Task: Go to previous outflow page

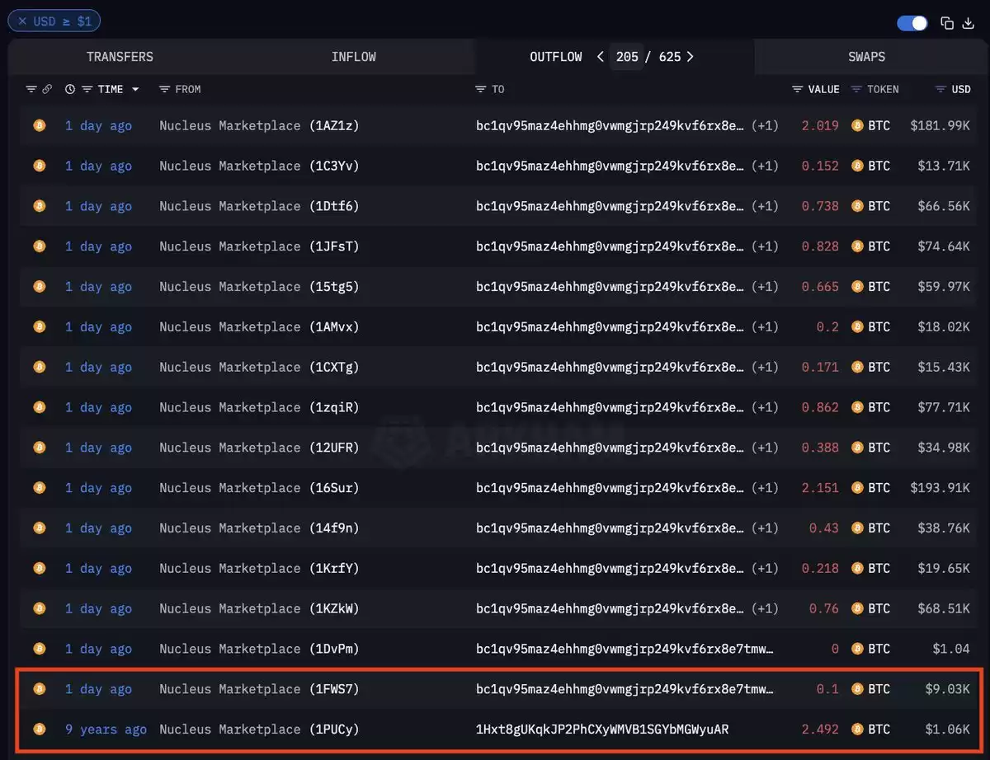Action: click(x=600, y=57)
